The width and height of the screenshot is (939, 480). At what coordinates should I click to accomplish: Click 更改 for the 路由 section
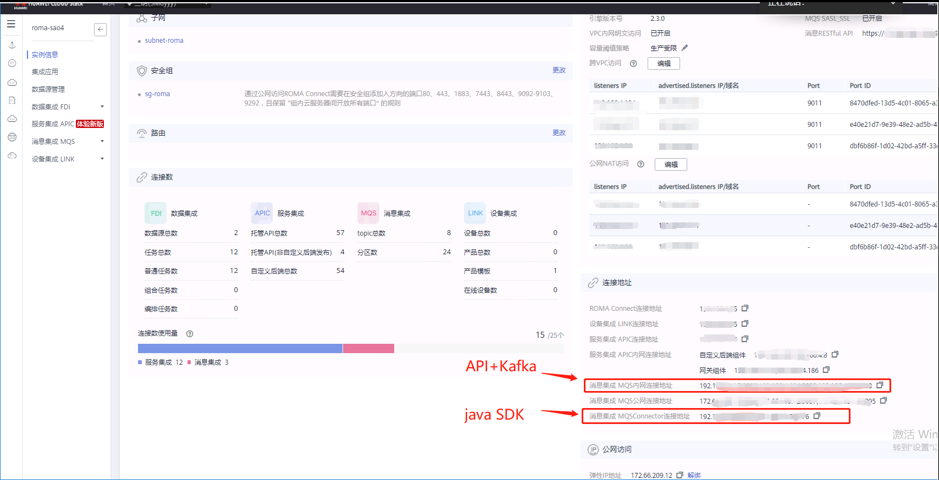(x=559, y=133)
